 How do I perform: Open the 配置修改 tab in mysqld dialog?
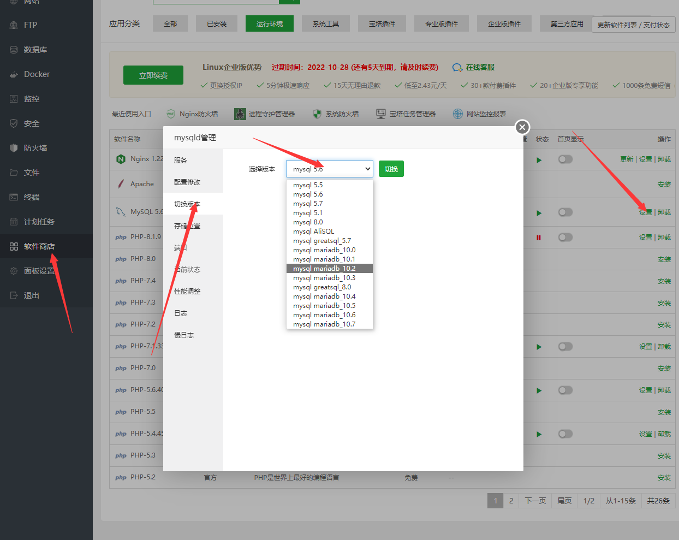193,182
